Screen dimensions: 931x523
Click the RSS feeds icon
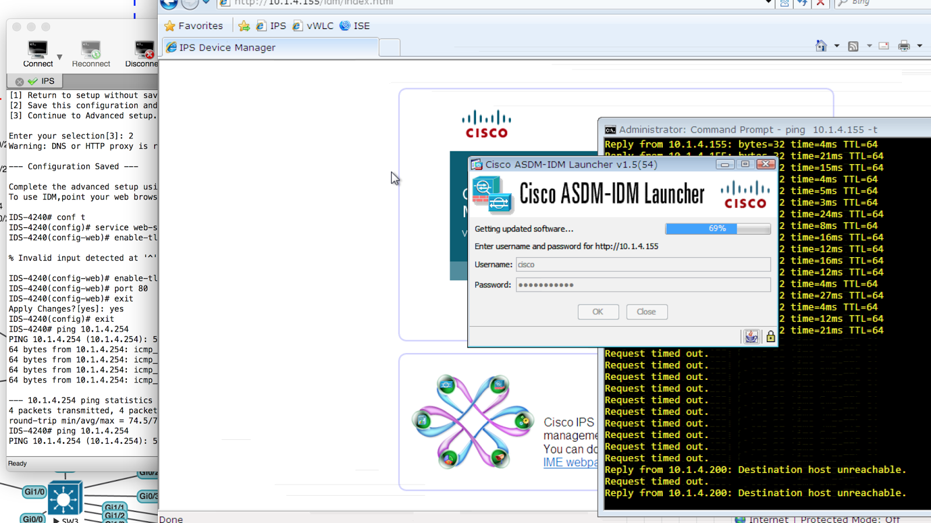[x=853, y=46]
